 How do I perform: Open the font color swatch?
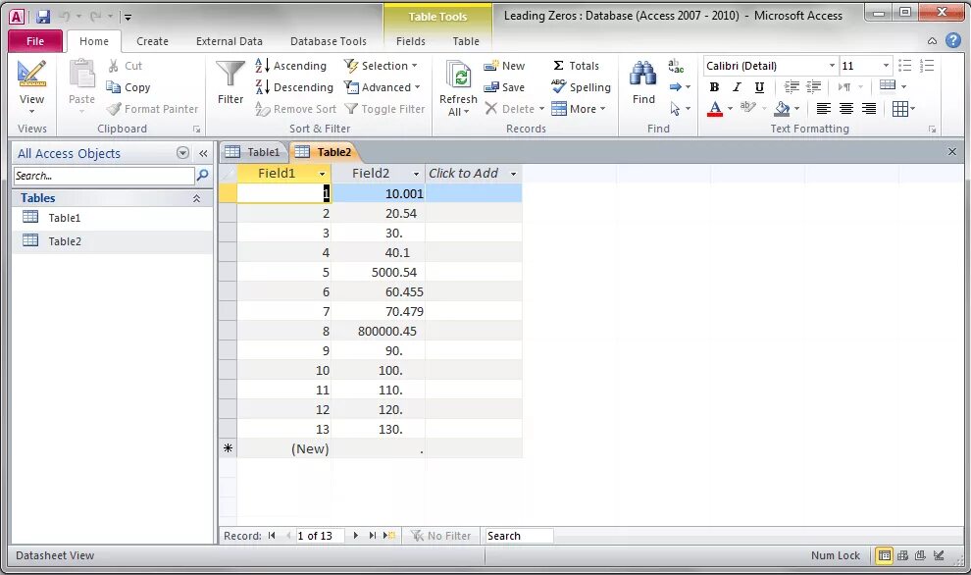click(x=713, y=108)
